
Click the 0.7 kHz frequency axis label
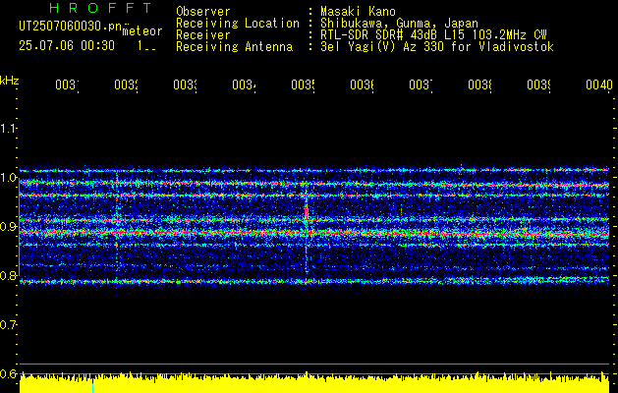[x=8, y=325]
